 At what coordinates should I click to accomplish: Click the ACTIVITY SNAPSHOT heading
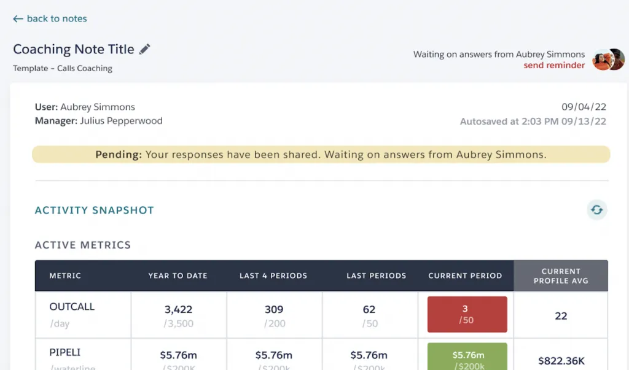(x=94, y=210)
